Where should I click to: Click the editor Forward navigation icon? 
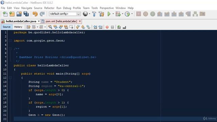pyautogui.click(x=41, y=27)
